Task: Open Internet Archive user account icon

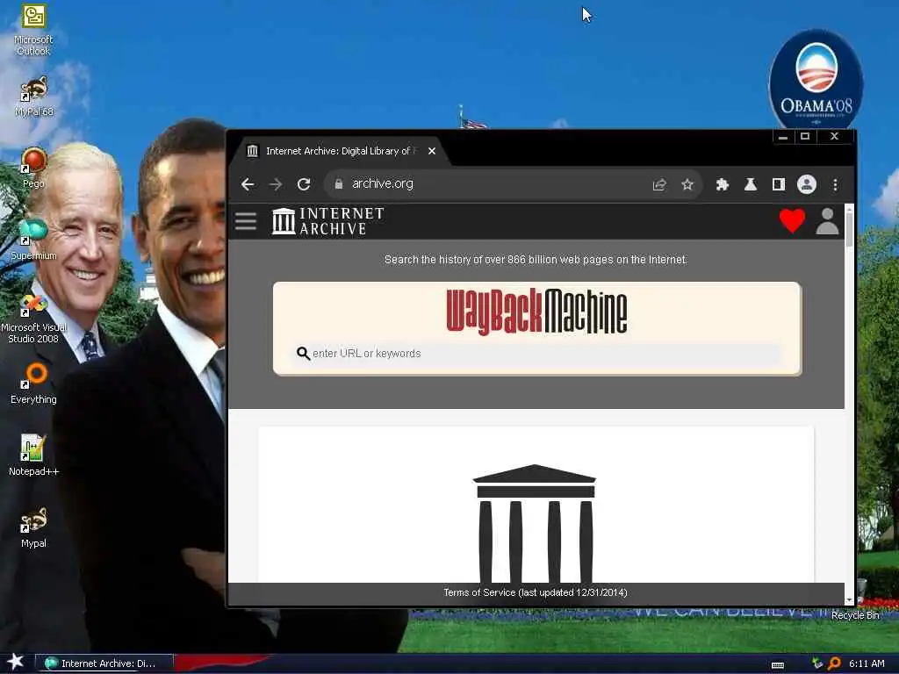Action: pos(827,221)
